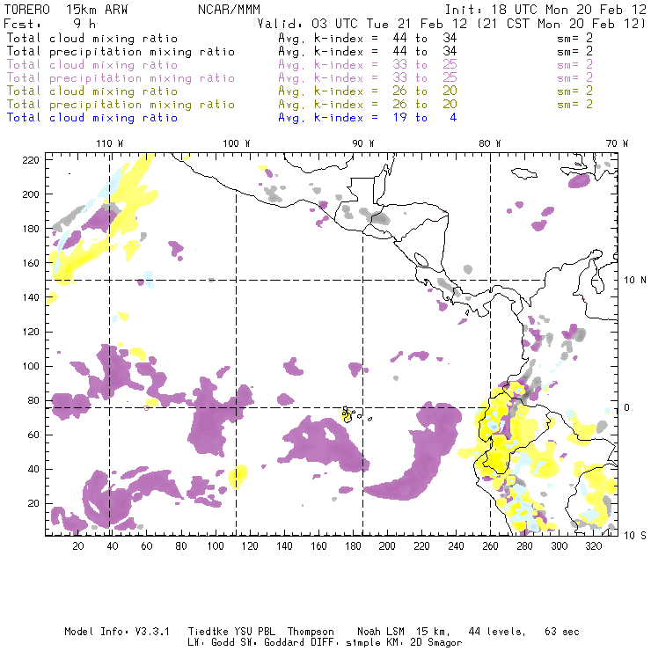Click the '80 W' longitude label
The image size is (651, 651).
pyautogui.click(x=489, y=143)
